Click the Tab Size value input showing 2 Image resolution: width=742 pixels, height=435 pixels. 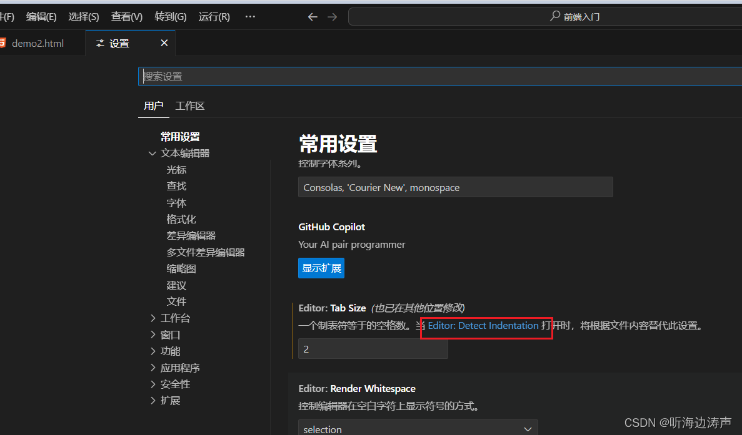(372, 349)
